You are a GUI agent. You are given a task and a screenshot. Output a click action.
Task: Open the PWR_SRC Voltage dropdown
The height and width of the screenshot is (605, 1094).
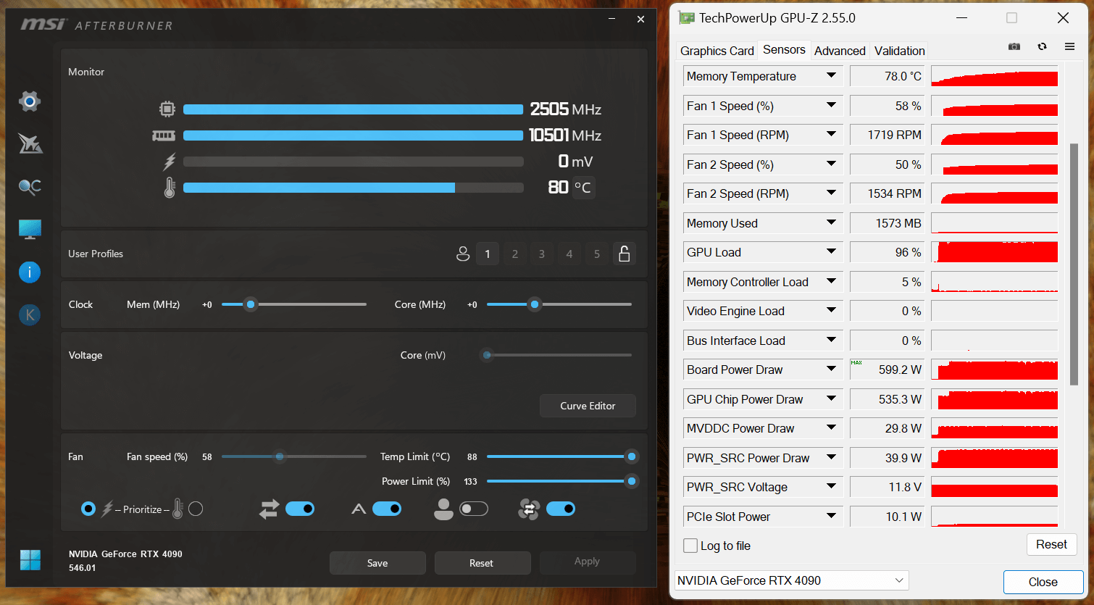point(832,486)
